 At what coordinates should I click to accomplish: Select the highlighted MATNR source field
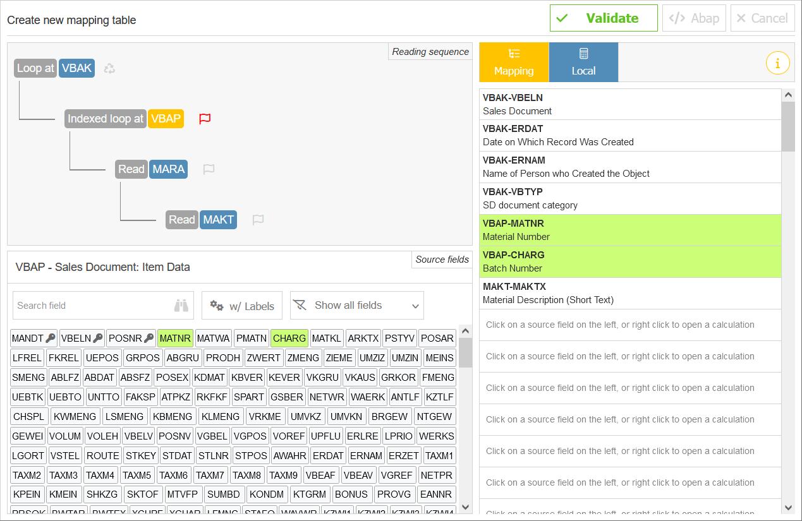point(174,338)
